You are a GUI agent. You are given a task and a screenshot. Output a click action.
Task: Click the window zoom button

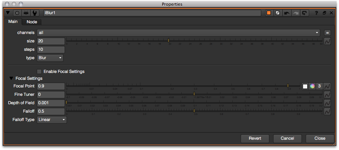(x=21, y=4)
